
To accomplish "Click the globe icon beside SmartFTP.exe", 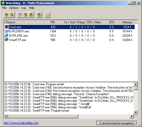I will coord(6,40).
